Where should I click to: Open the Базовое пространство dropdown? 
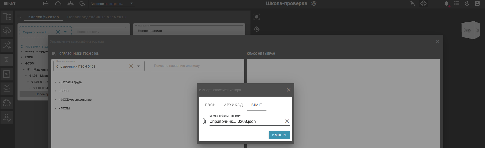coord(132,4)
